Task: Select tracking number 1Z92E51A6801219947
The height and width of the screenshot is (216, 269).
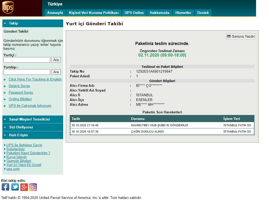Action: click(x=154, y=71)
